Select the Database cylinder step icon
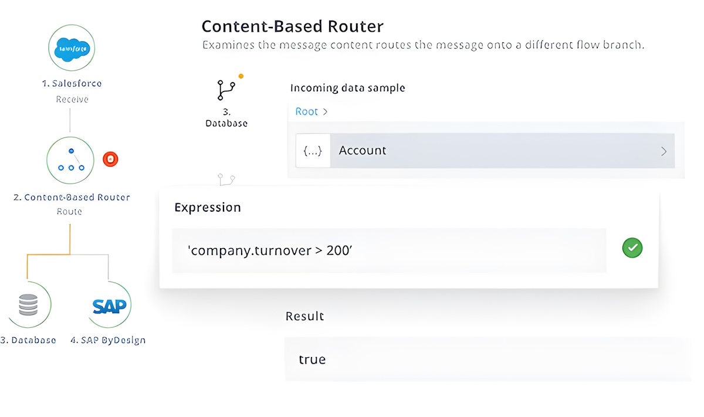 tap(28, 304)
